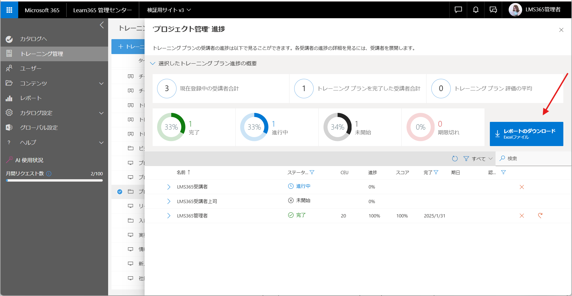This screenshot has height=296, width=572.
Task: Expand the LMS365受講者 row
Action: (169, 187)
